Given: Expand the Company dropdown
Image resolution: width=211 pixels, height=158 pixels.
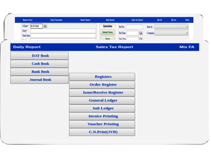Looking at the screenshot, I should click(171, 33).
